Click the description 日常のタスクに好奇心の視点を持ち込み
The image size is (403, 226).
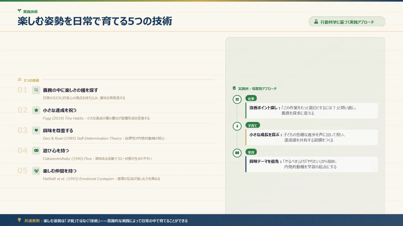tap(84, 98)
